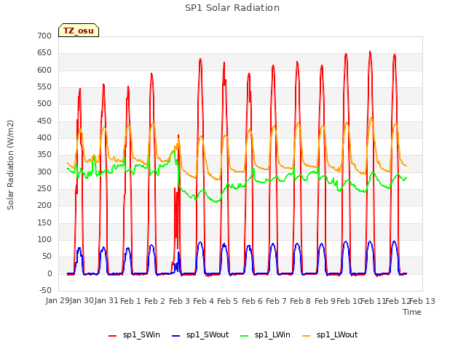Click the green sp1_LWin legend color marker

click(245, 336)
